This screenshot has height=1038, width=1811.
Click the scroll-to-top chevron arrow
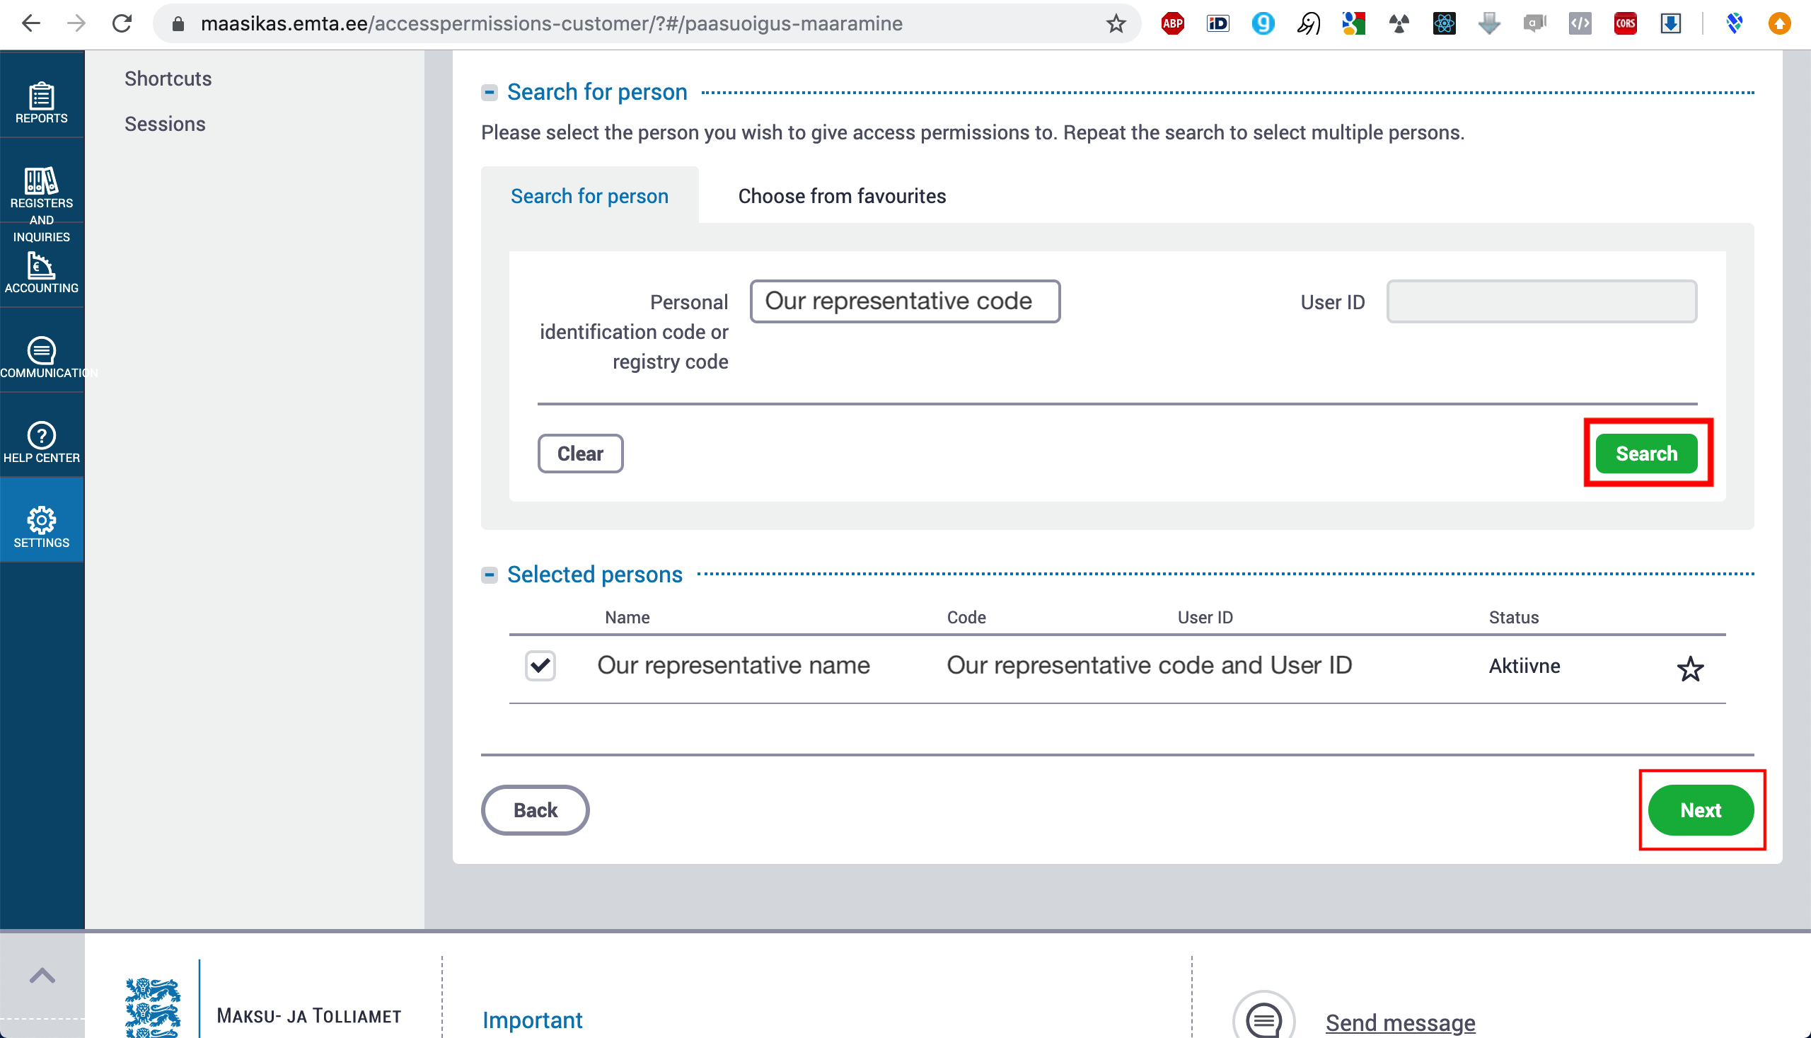point(42,975)
